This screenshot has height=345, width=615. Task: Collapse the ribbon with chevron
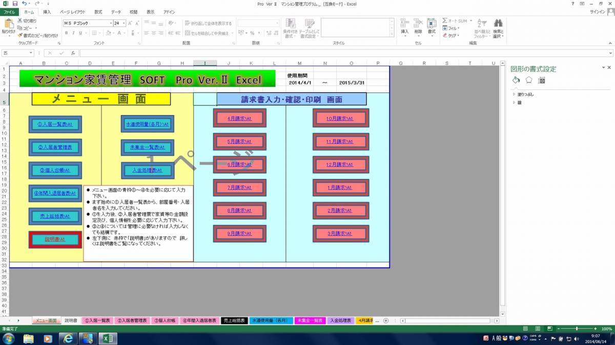610,43
